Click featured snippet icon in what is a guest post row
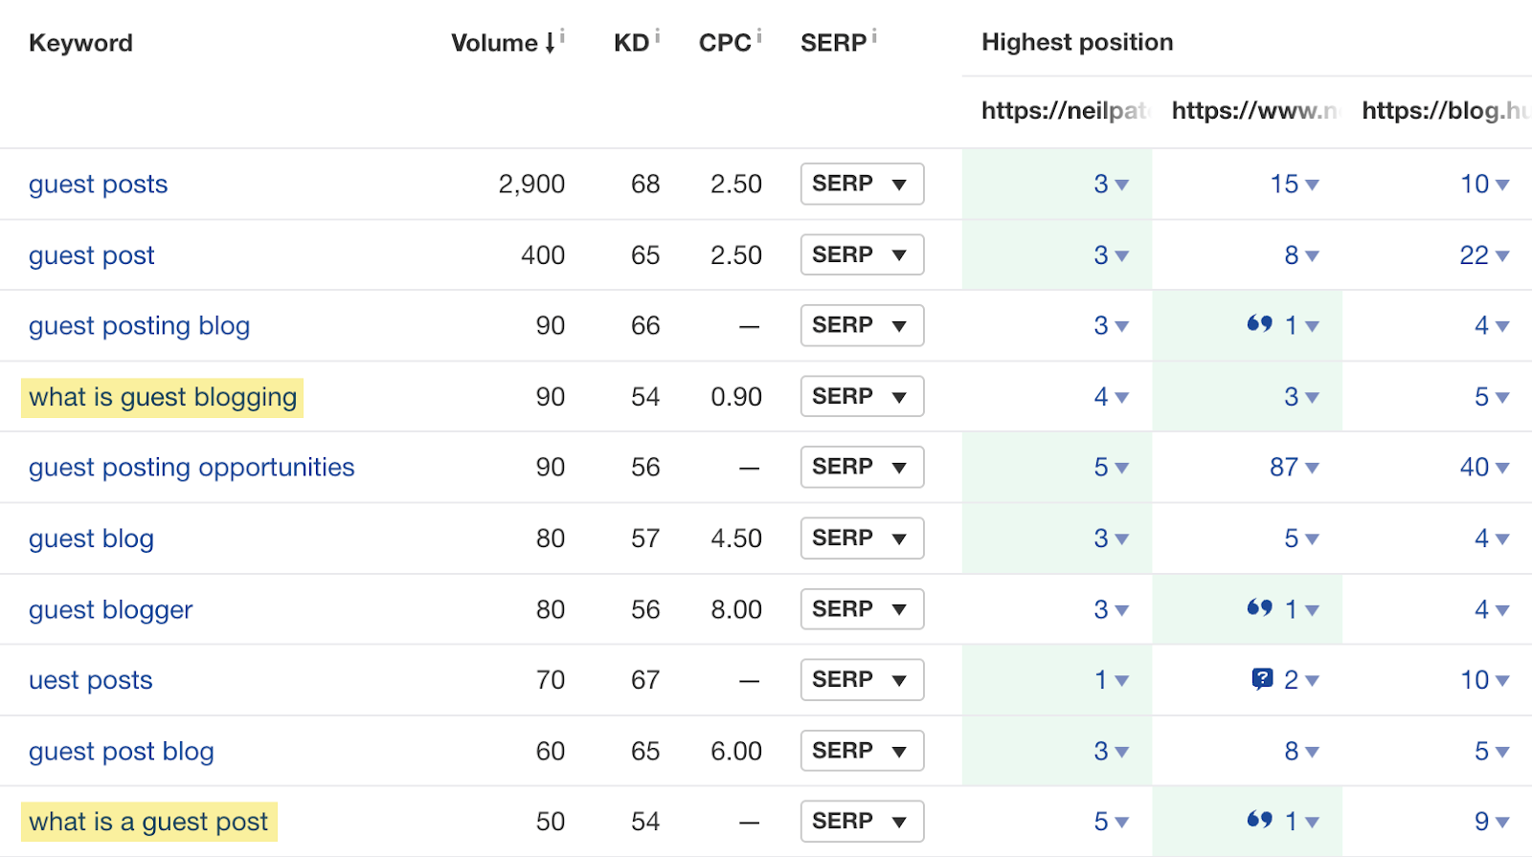The height and width of the screenshot is (857, 1532). [x=1259, y=820]
